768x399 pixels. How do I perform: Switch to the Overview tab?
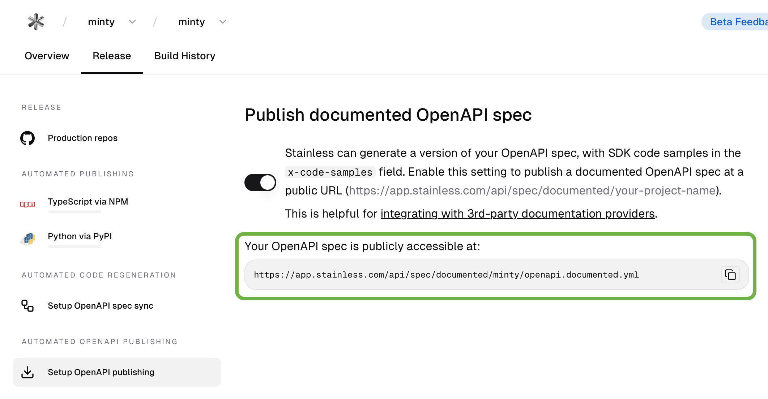[47, 56]
